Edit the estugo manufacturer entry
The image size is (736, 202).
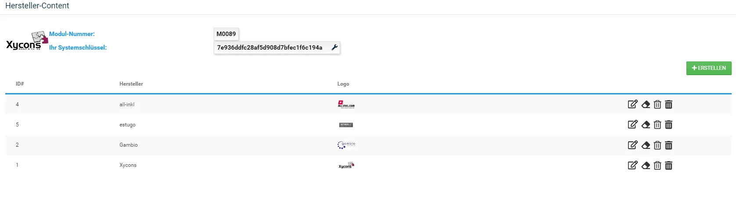coord(632,124)
